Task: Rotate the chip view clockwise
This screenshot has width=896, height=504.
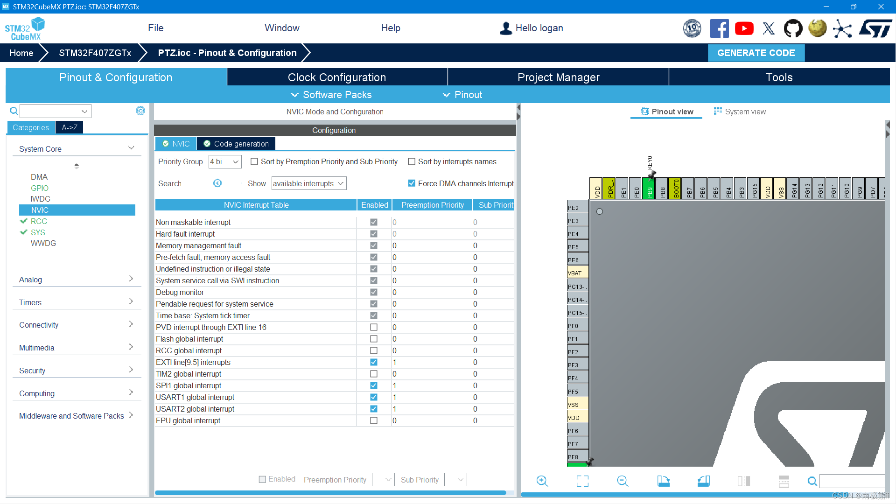Action: click(x=663, y=481)
